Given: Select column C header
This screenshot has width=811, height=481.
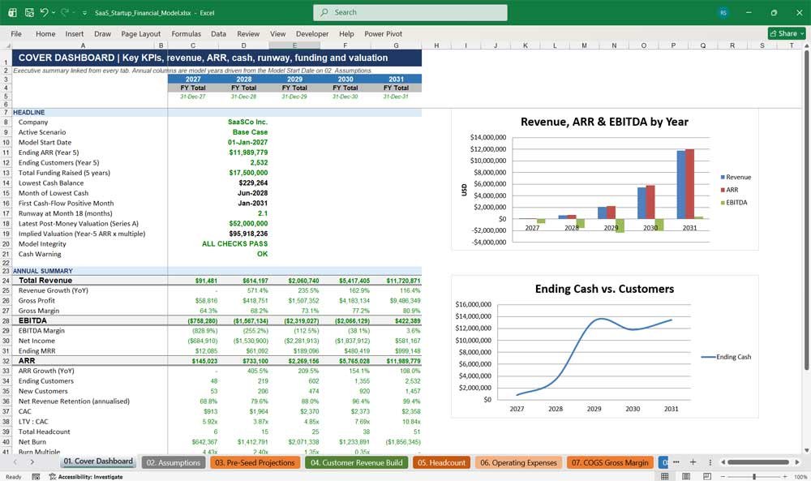Looking at the screenshot, I should 193,45.
